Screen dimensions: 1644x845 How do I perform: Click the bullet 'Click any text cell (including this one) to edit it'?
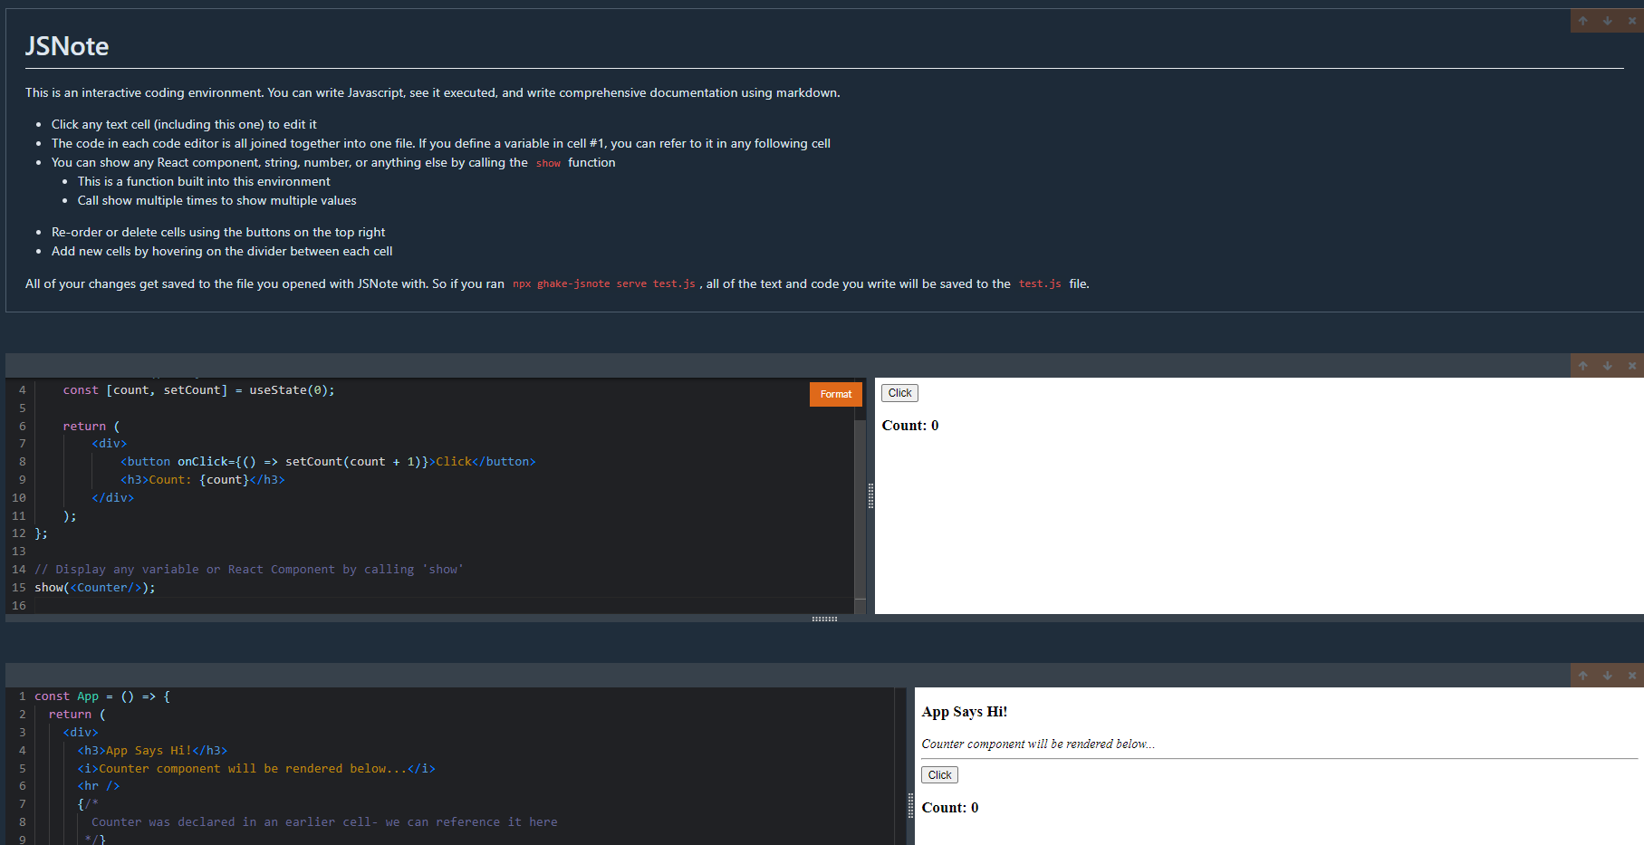click(184, 125)
